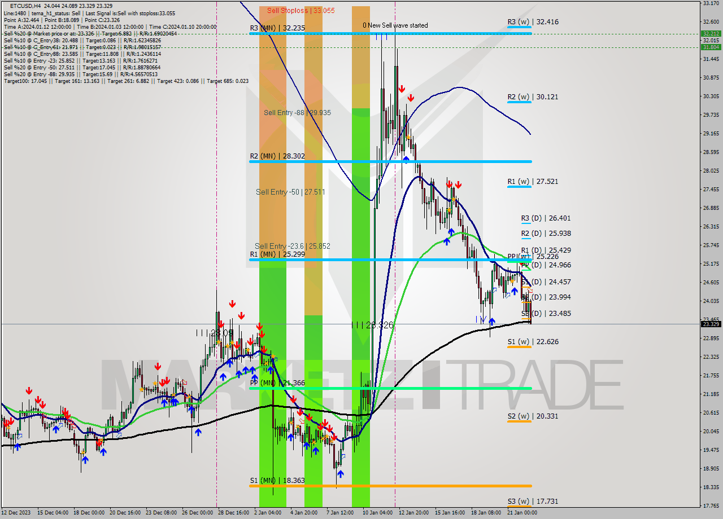
Task: Click the 21.750 price axis value
Action: [711, 376]
